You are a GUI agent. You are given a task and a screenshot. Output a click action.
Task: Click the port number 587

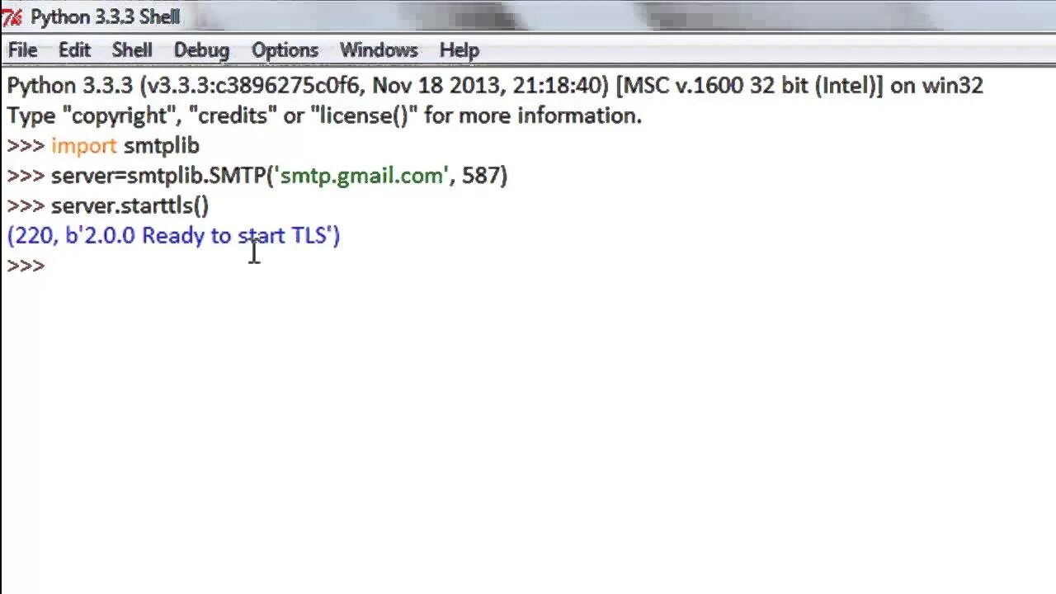coord(481,176)
